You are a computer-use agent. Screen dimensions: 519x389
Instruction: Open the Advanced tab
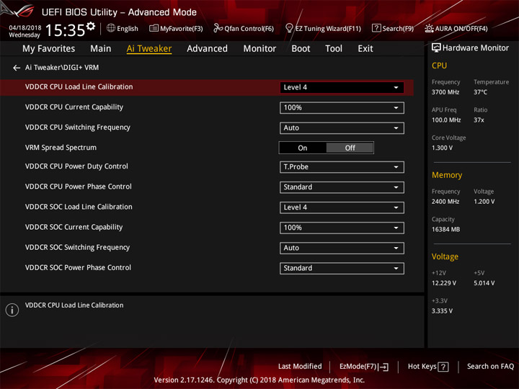click(207, 49)
